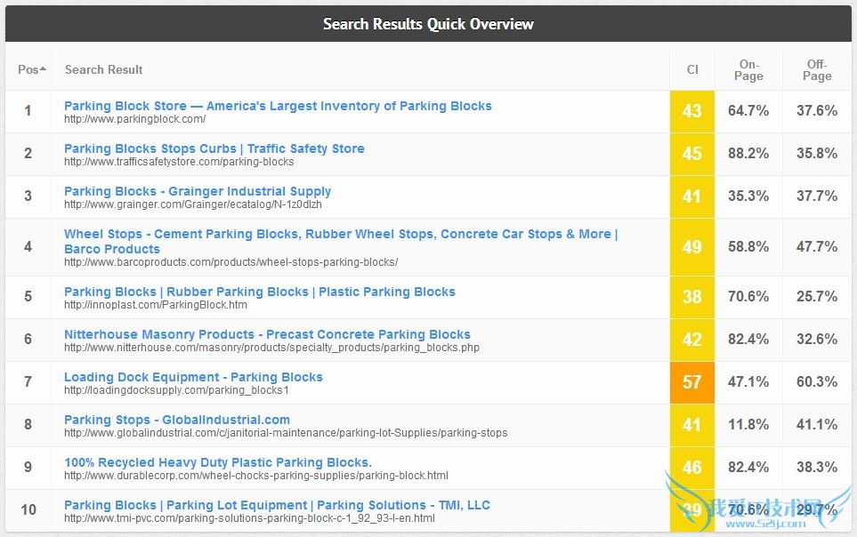Open Nitterhouse Masonry Products result link
This screenshot has height=537, width=857.
(x=267, y=334)
